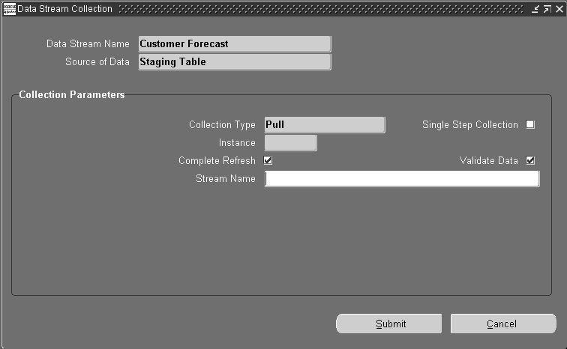Enable the Single Step Collection checkbox

[530, 124]
